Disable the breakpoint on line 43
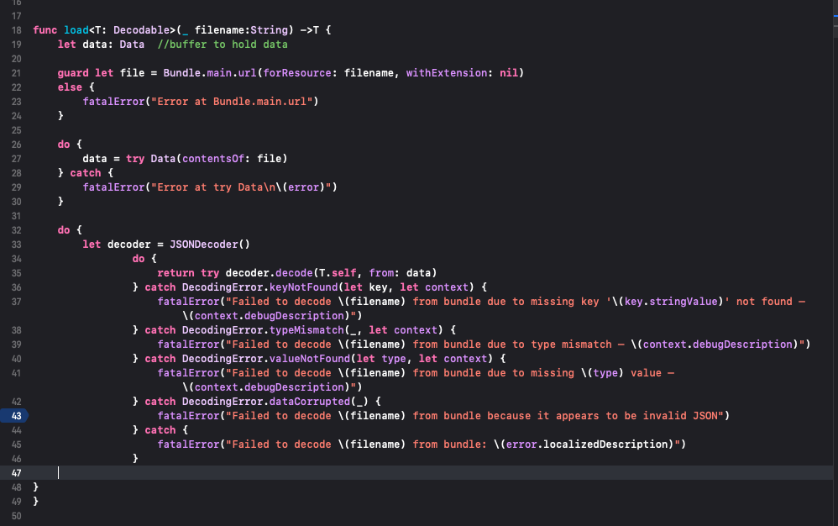The height and width of the screenshot is (526, 838). click(16, 416)
